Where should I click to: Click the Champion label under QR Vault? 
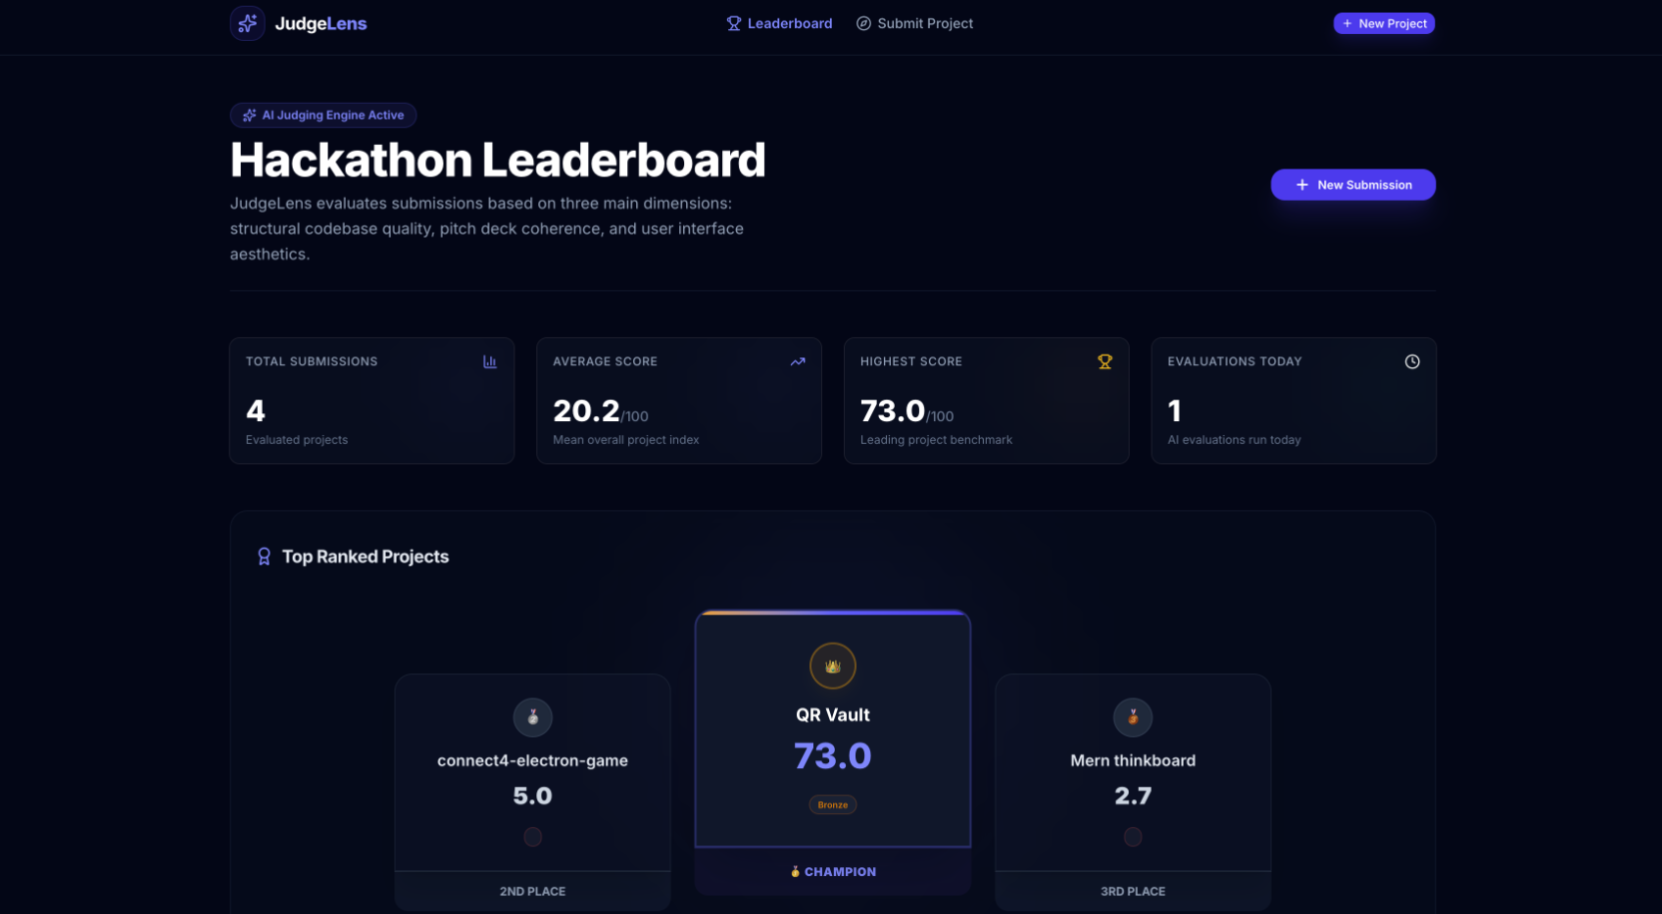click(833, 871)
